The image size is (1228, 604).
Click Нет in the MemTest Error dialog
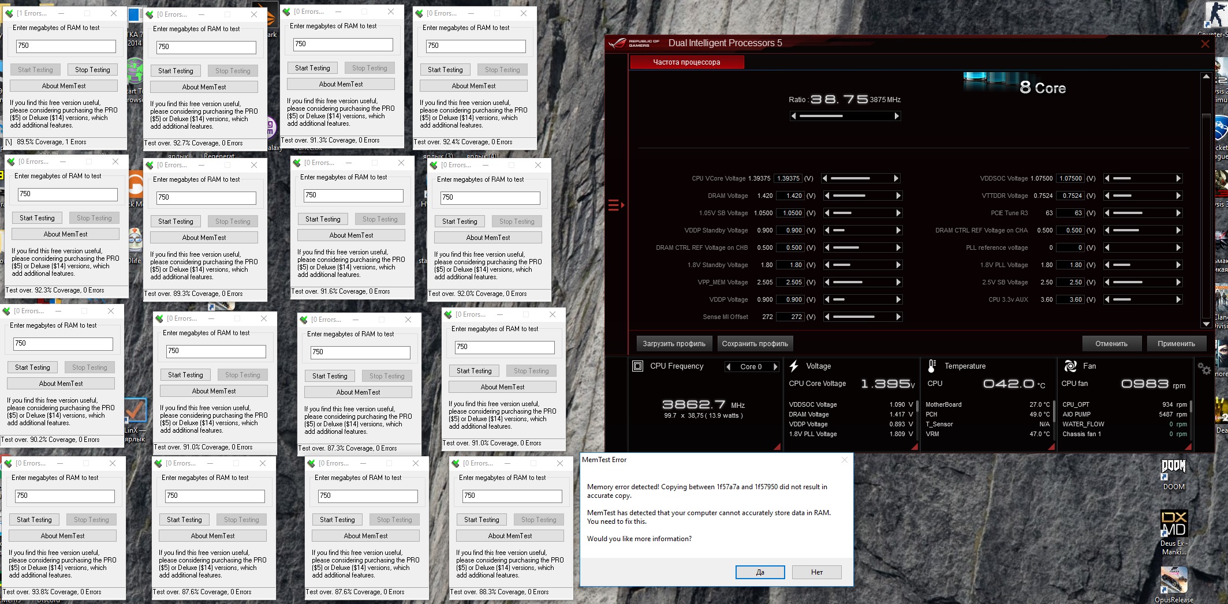pyautogui.click(x=816, y=572)
